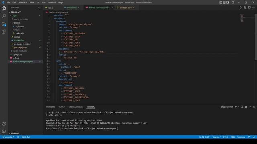Toggle Secondary Side Bar visibility

tap(228, 2)
